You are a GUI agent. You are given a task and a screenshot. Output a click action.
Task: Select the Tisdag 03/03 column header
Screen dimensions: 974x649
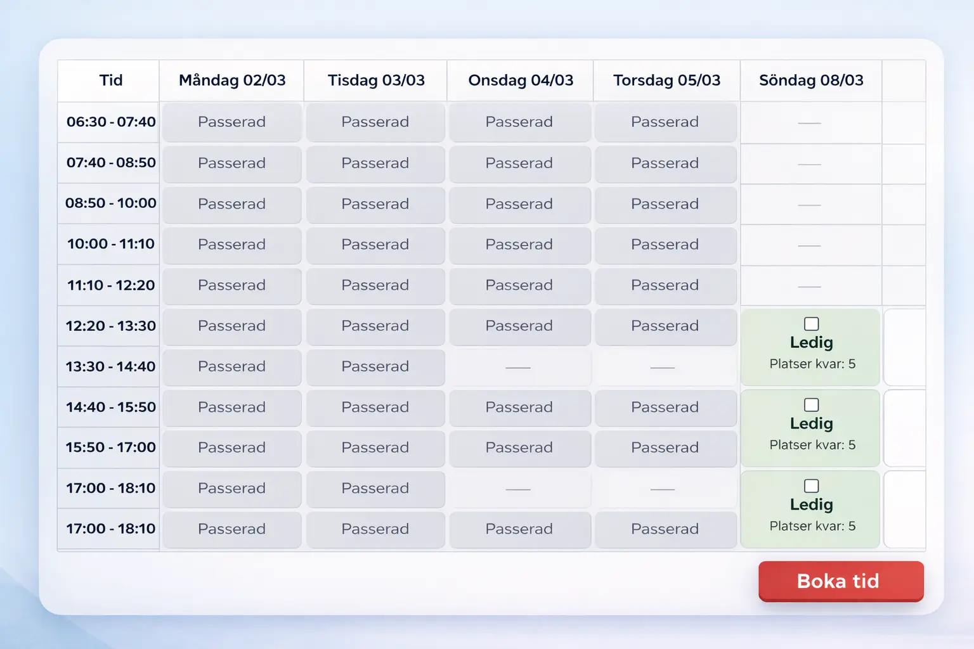tap(376, 80)
